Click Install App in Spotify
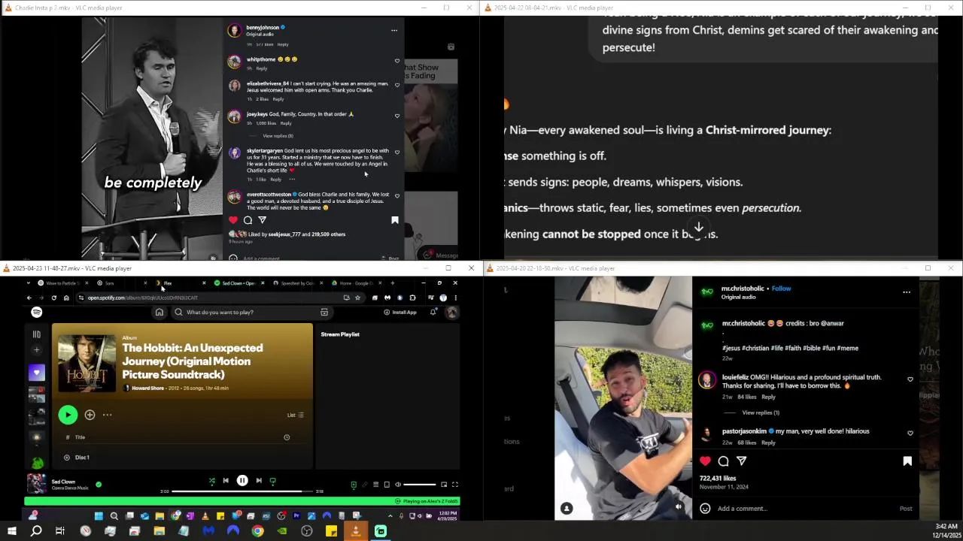The width and height of the screenshot is (963, 541). point(400,312)
